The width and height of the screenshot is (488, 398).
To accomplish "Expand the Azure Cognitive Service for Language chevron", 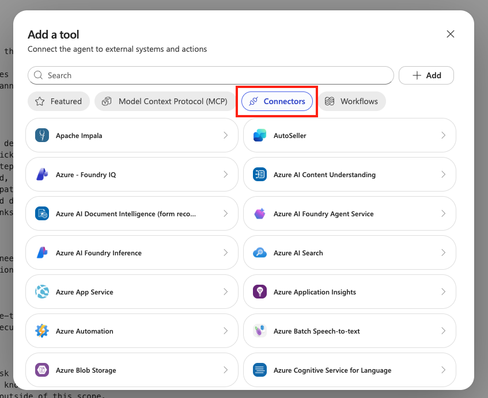I will tap(444, 370).
